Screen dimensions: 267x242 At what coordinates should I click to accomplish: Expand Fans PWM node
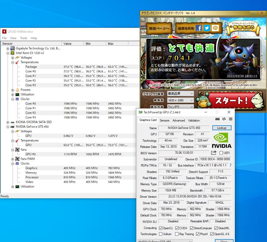pos(13,159)
